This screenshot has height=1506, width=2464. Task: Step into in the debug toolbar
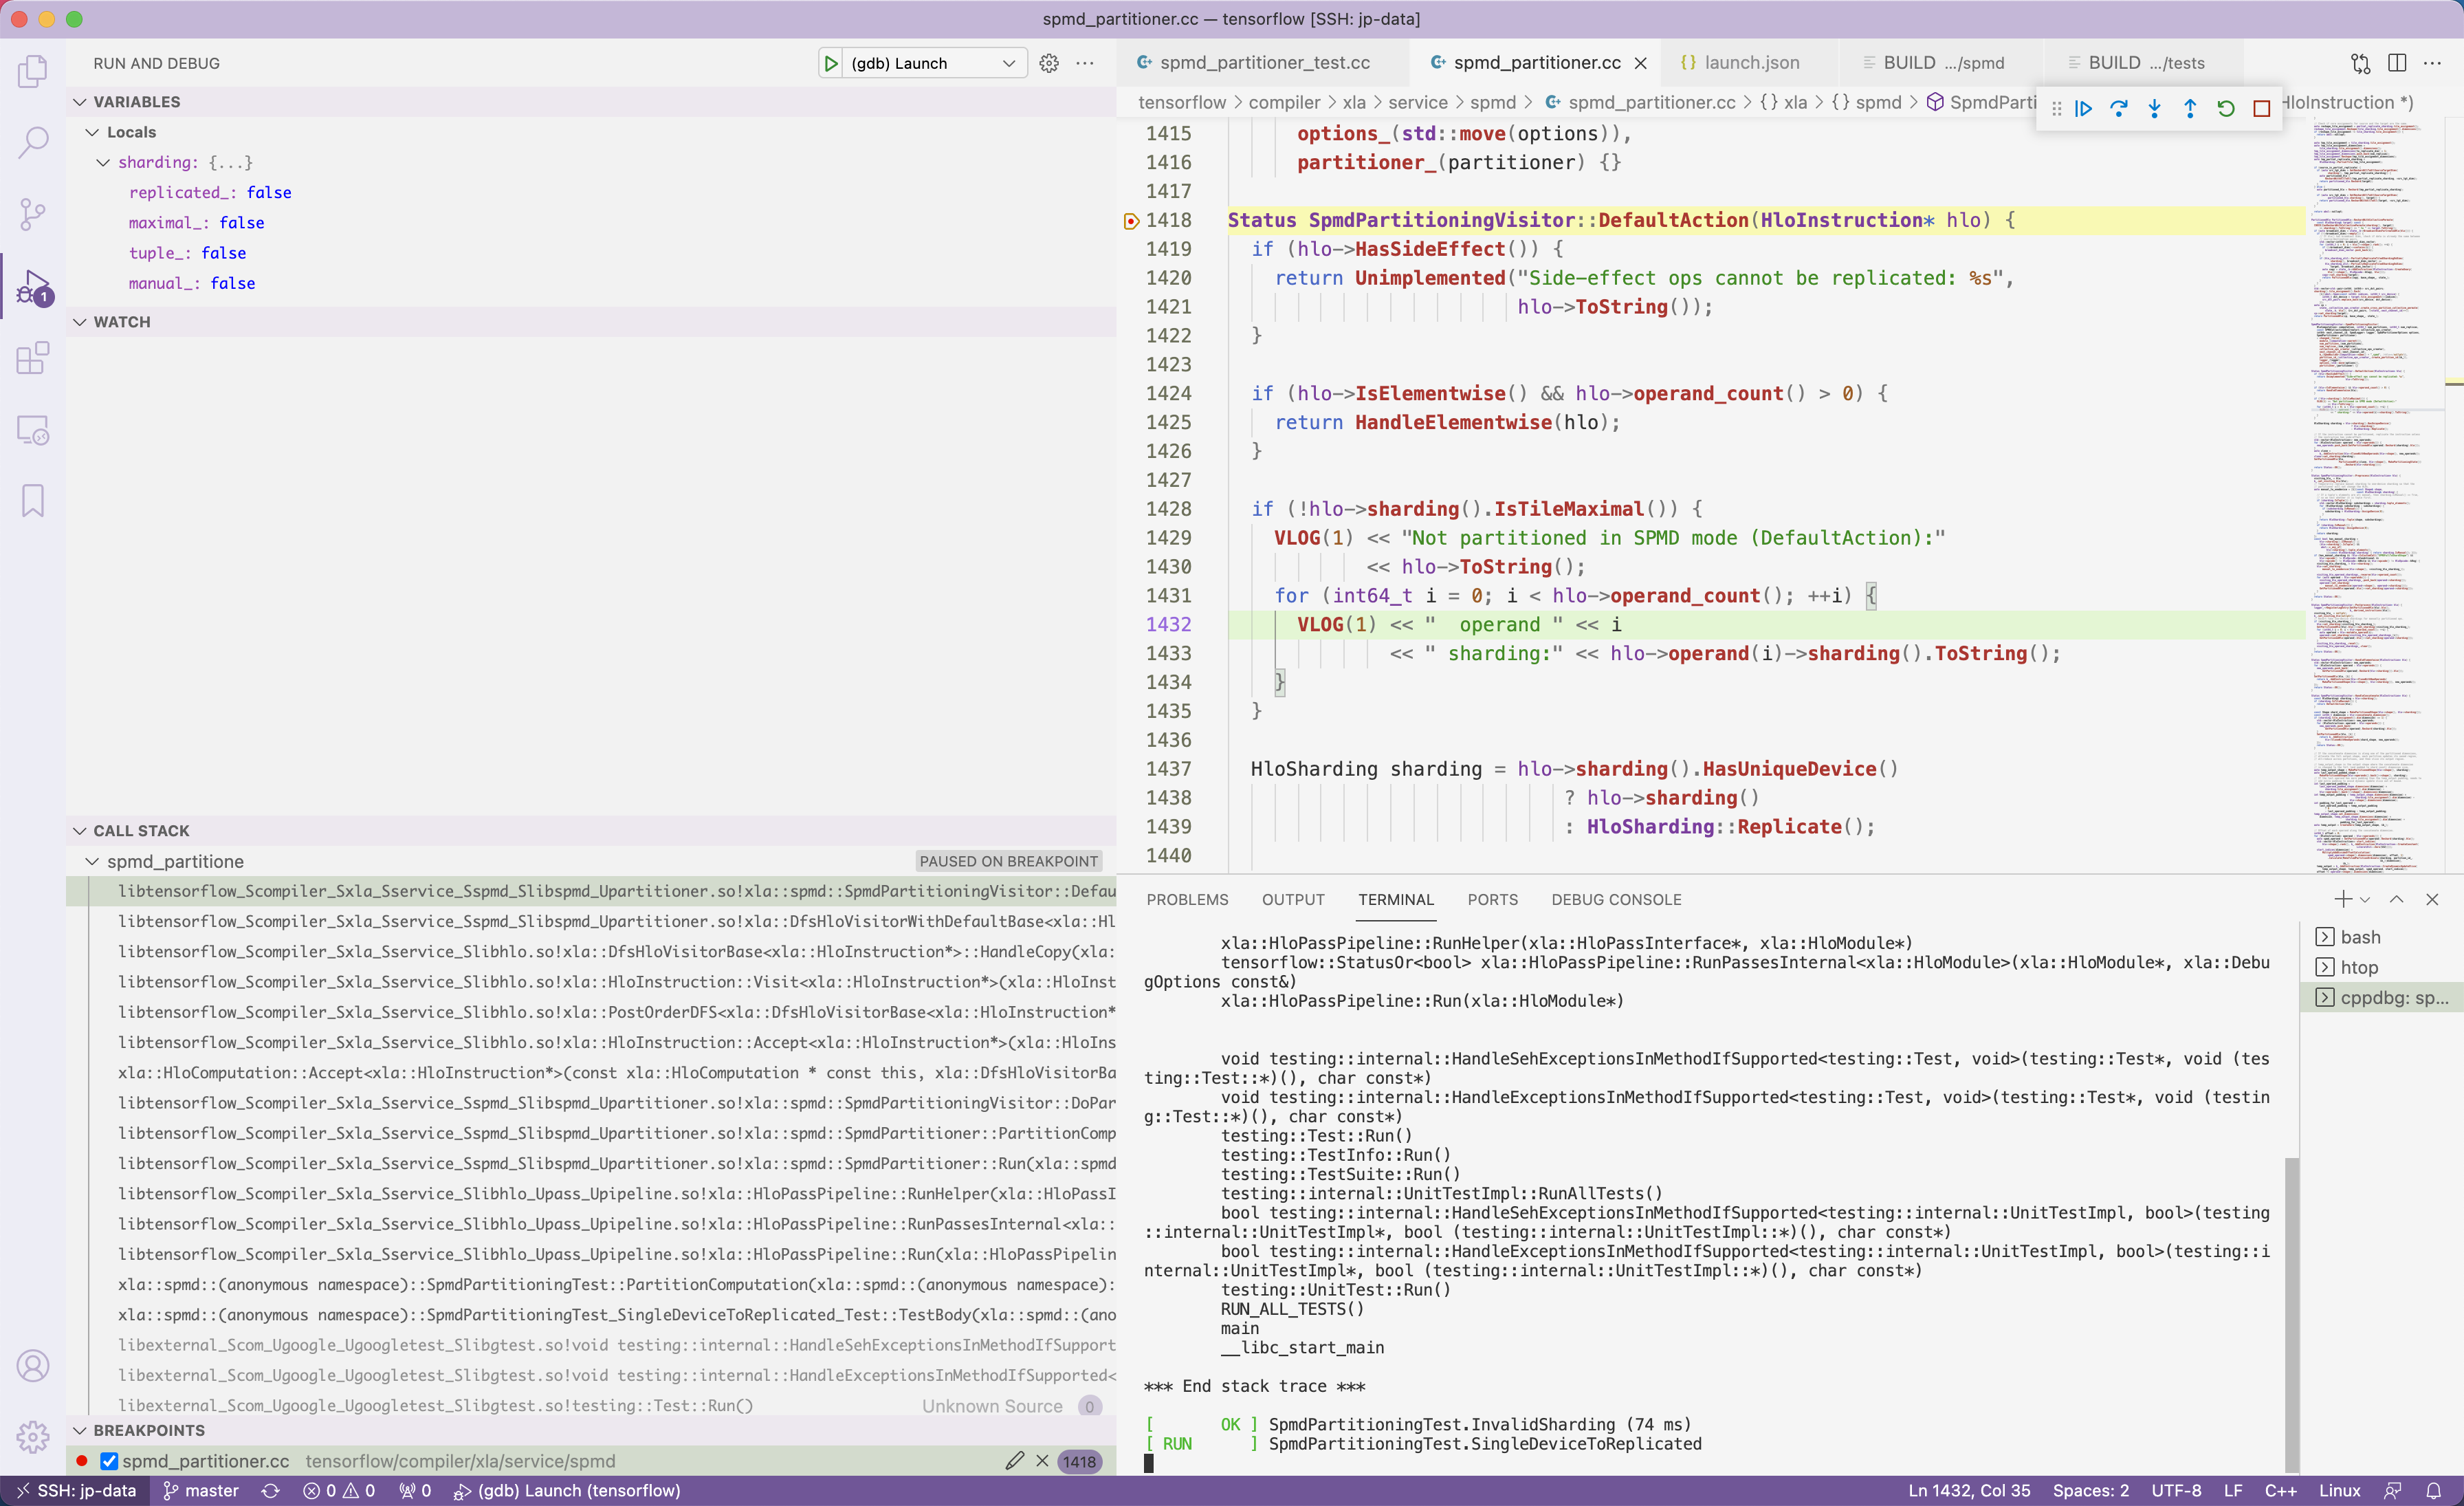click(2154, 108)
